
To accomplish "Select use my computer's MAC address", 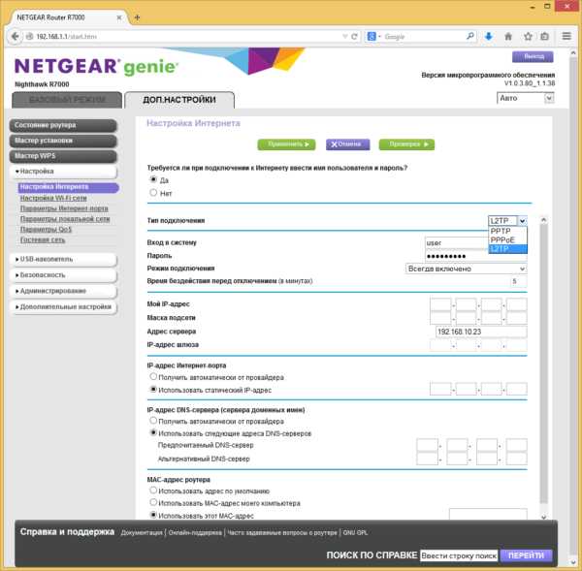I will pyautogui.click(x=153, y=502).
